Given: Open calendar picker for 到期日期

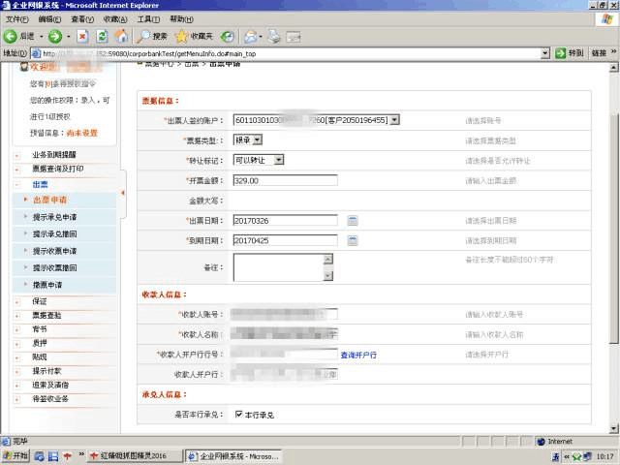Looking at the screenshot, I should coord(353,240).
